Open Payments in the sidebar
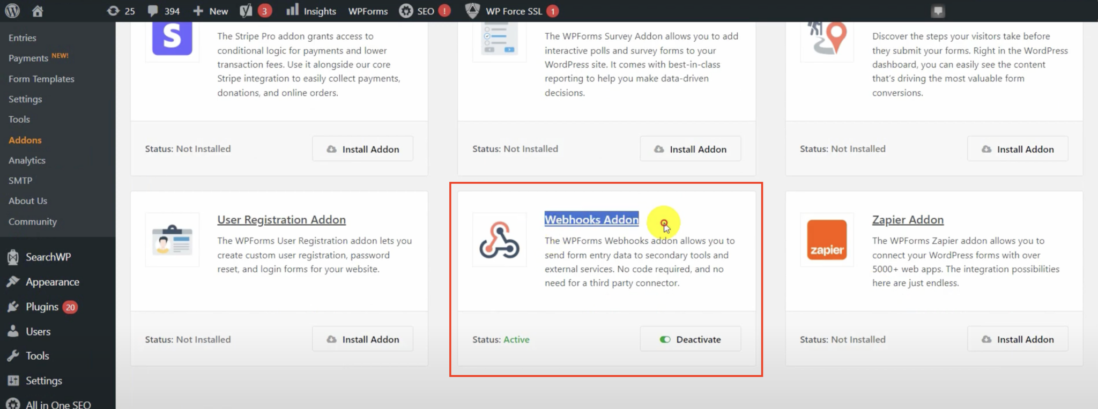 pos(28,58)
